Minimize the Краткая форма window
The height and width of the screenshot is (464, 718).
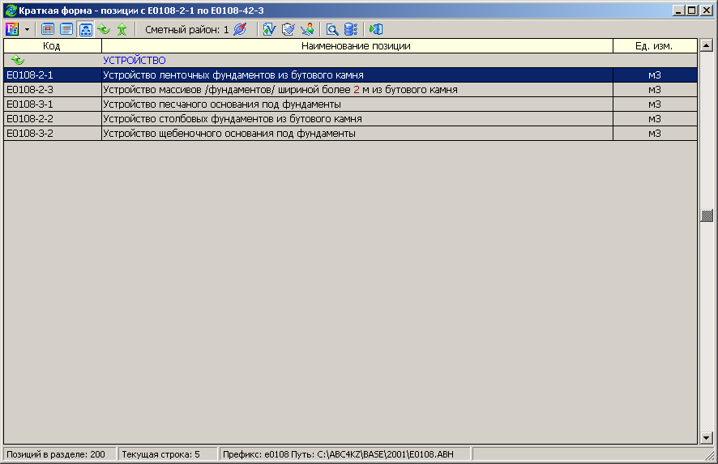point(680,10)
